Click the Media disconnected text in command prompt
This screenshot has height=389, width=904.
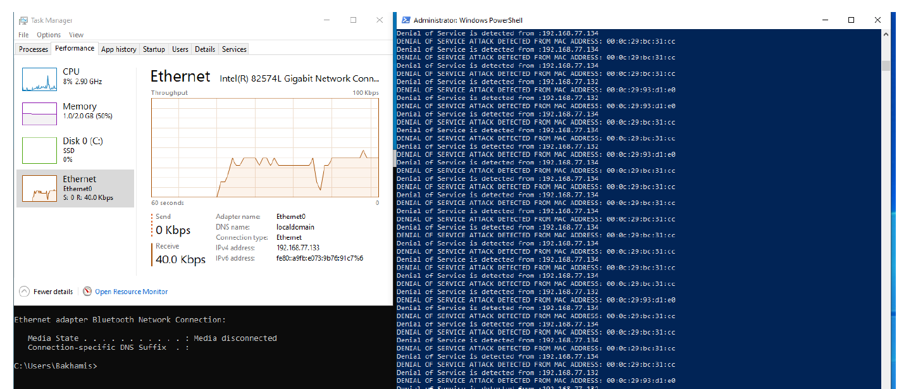click(235, 338)
